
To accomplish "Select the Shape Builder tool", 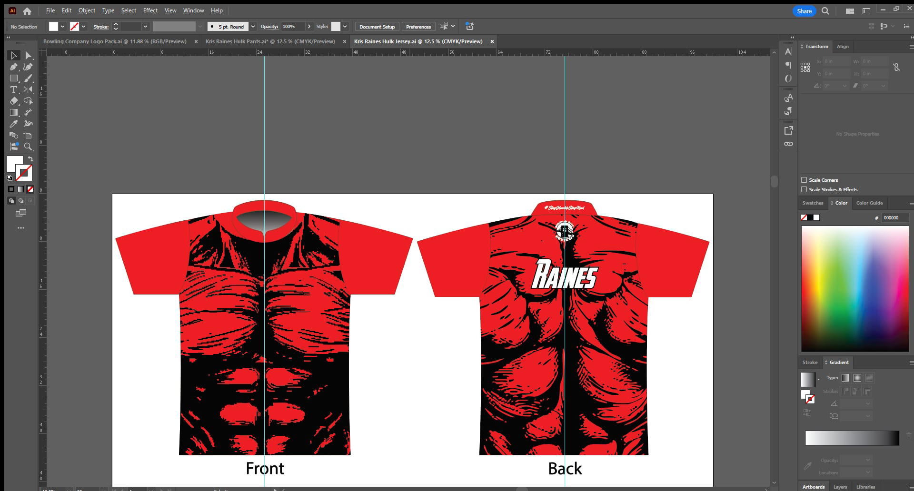I will click(x=29, y=101).
